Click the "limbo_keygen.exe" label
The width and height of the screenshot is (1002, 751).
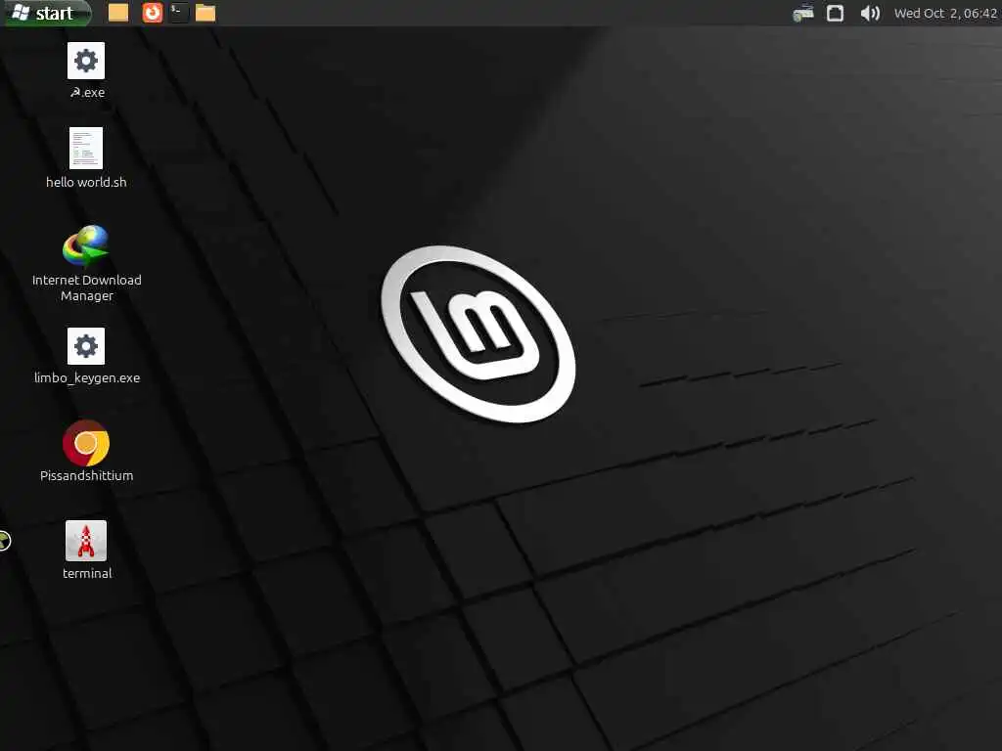click(87, 378)
